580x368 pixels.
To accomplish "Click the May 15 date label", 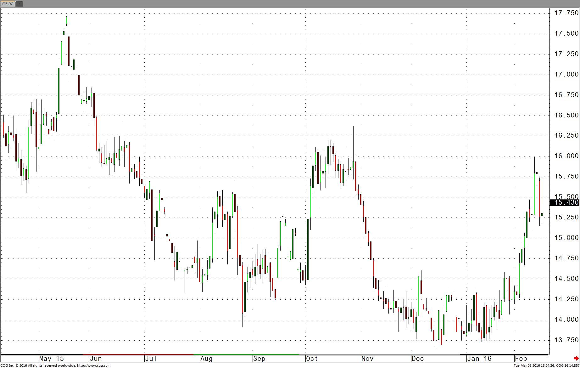I will [x=52, y=359].
